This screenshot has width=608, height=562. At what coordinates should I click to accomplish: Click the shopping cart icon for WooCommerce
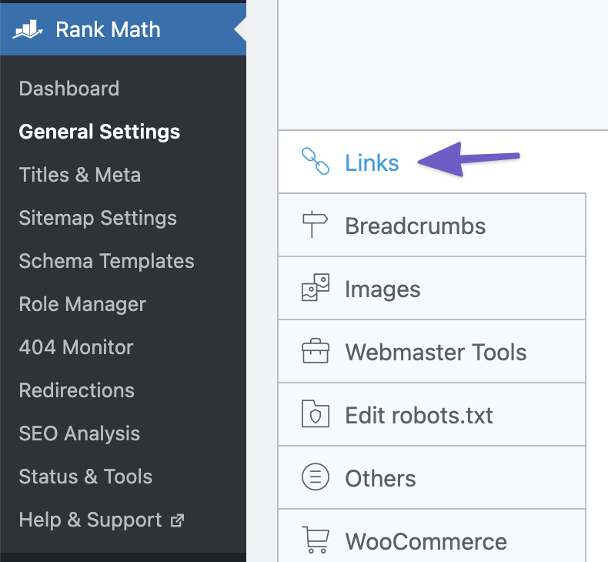pyautogui.click(x=316, y=540)
